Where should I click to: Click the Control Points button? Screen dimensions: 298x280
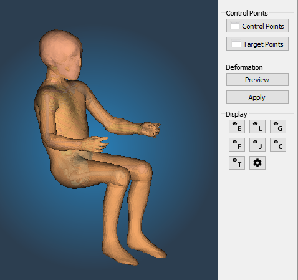tap(257, 26)
